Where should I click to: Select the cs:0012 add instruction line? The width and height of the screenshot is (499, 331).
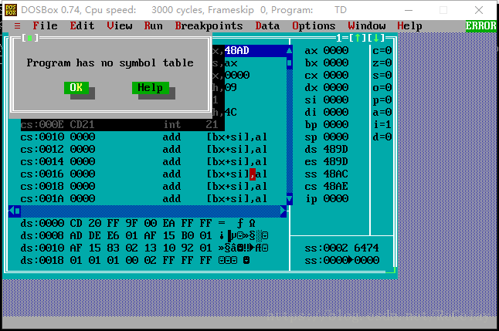click(x=144, y=150)
